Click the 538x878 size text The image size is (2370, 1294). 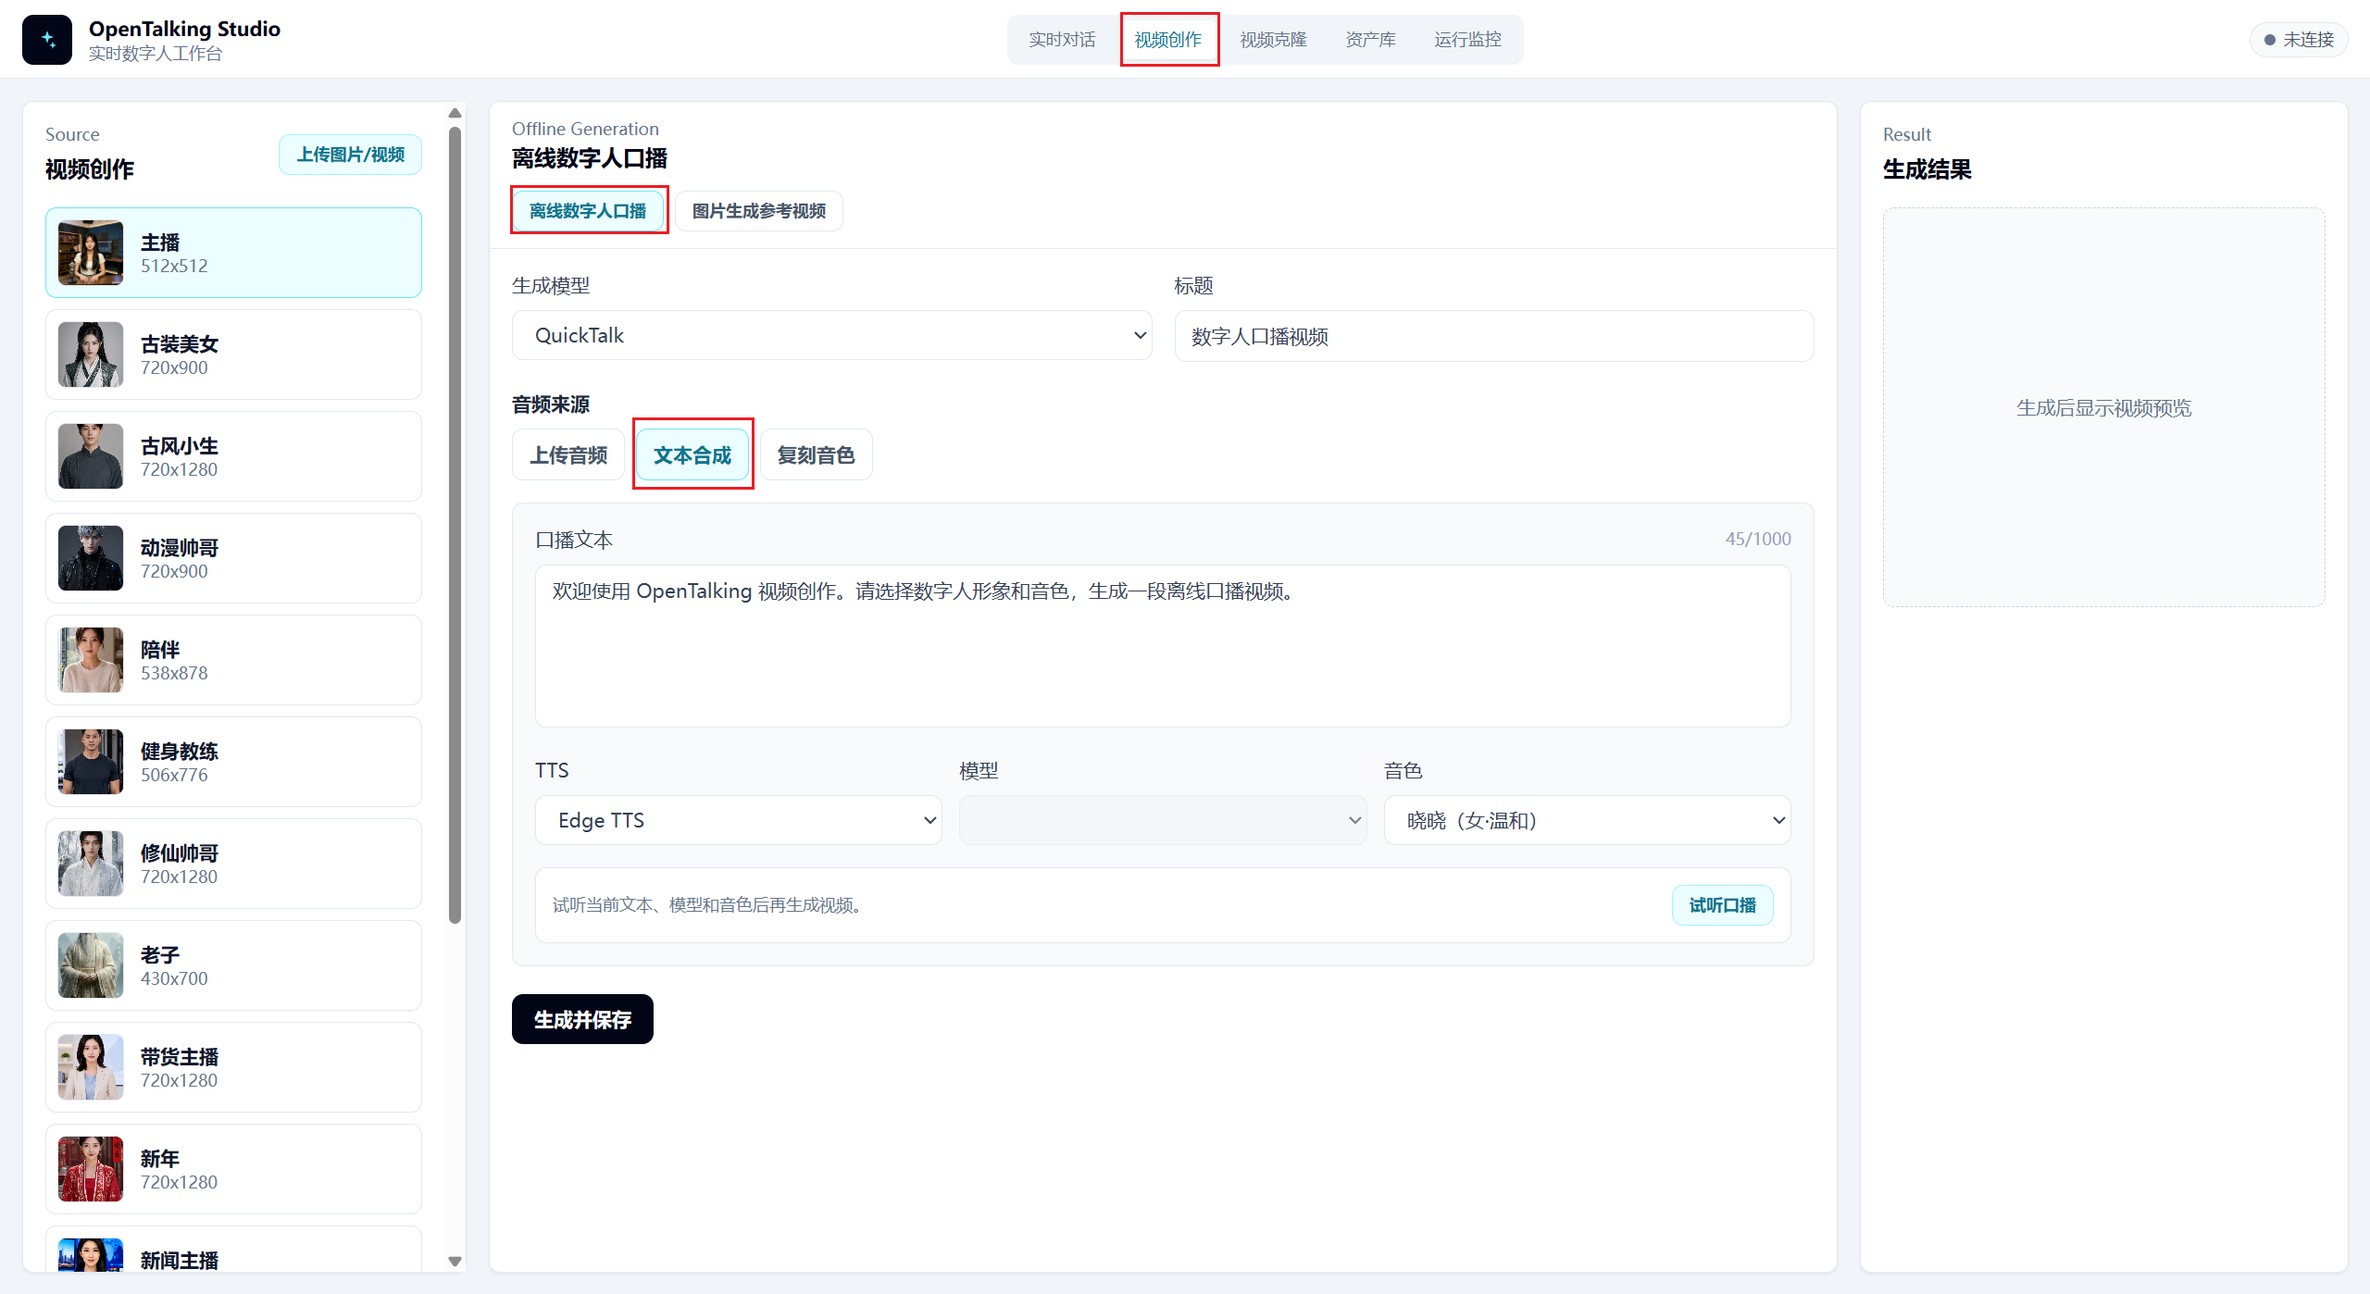(x=174, y=673)
